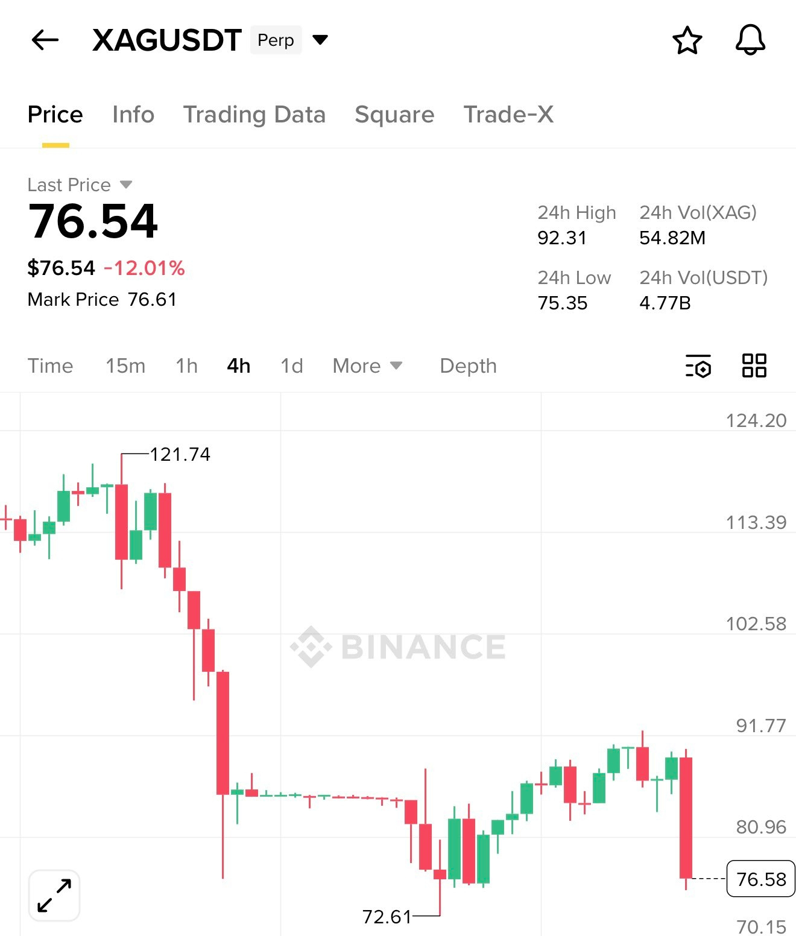
Task: Switch chart to 1h interval
Action: point(186,366)
